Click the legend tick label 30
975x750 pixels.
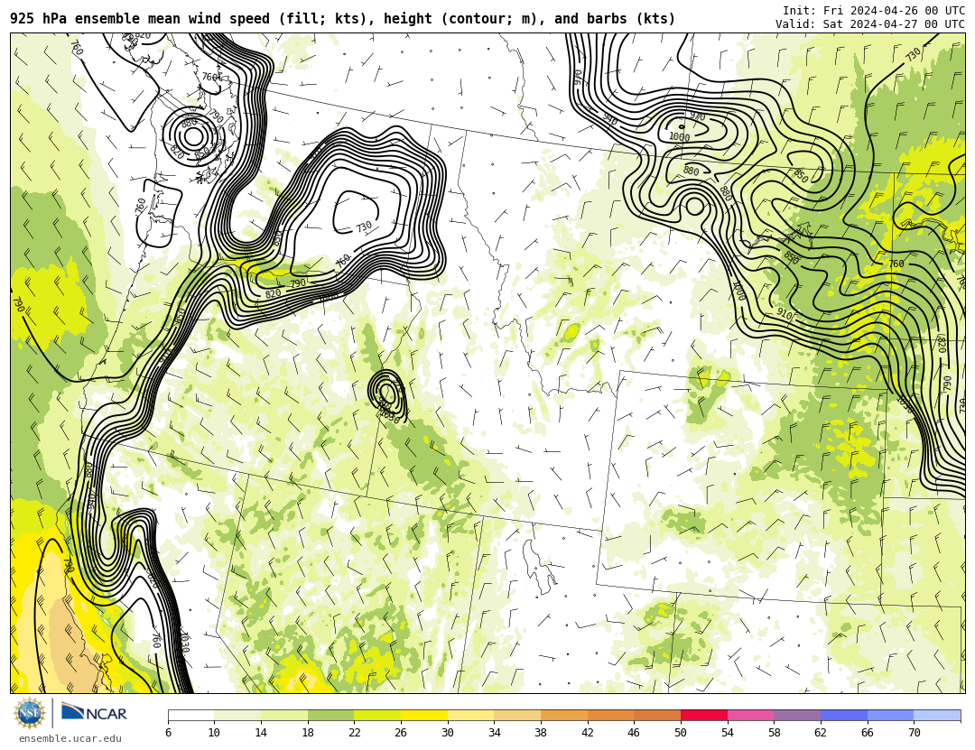coord(448,733)
